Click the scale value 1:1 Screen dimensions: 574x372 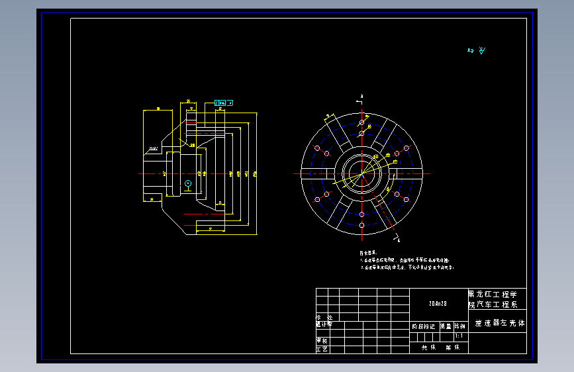(x=459, y=336)
